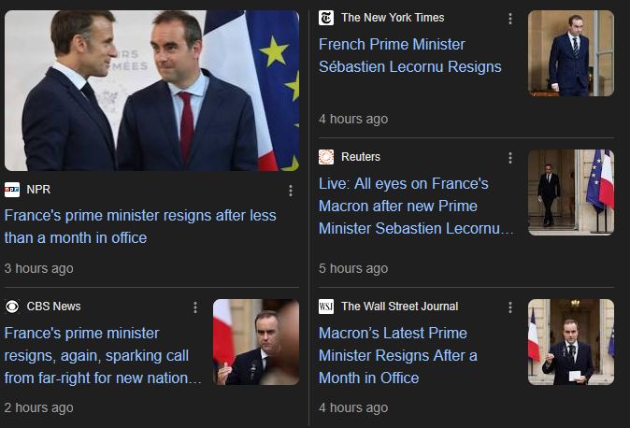Click the Reuters orange logo icon
This screenshot has height=428, width=630.
pos(326,157)
